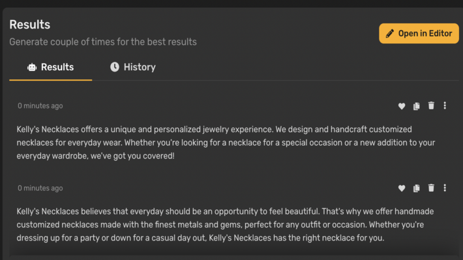Click the second '0 minutes ago' timestamp
This screenshot has height=260, width=463.
pyautogui.click(x=40, y=188)
